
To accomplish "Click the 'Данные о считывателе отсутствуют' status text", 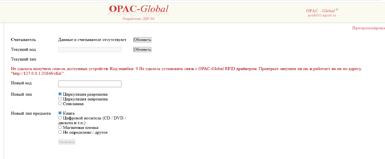I will pos(92,40).
